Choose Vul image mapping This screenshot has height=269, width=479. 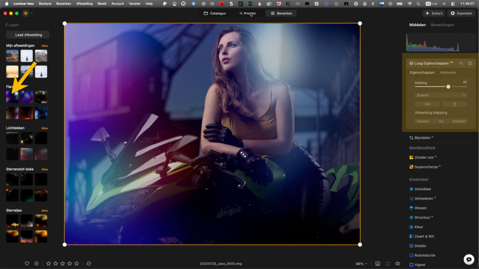pyautogui.click(x=441, y=121)
